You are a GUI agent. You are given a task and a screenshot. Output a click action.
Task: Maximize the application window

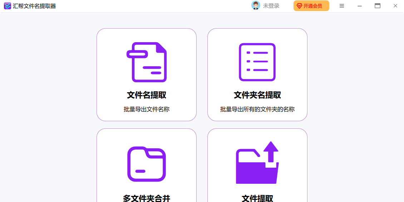pos(378,6)
